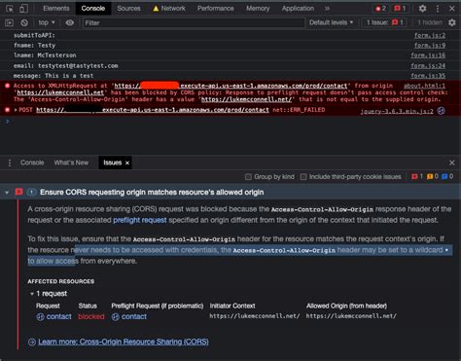
Task: Select the Console tab in main toolbar
Action: click(93, 9)
